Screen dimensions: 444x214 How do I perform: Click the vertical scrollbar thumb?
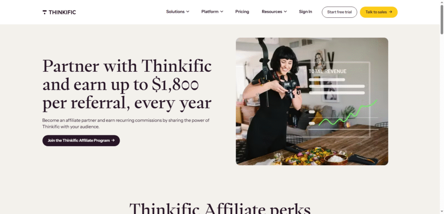click(442, 19)
